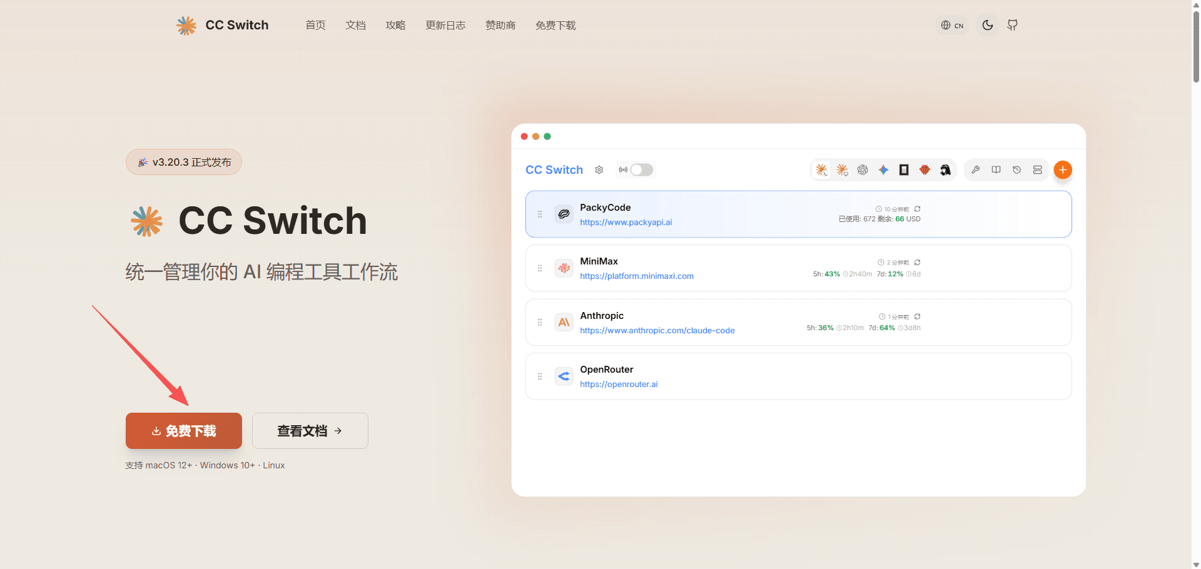Image resolution: width=1201 pixels, height=569 pixels.
Task: Open the CN language selector
Action: tap(952, 25)
